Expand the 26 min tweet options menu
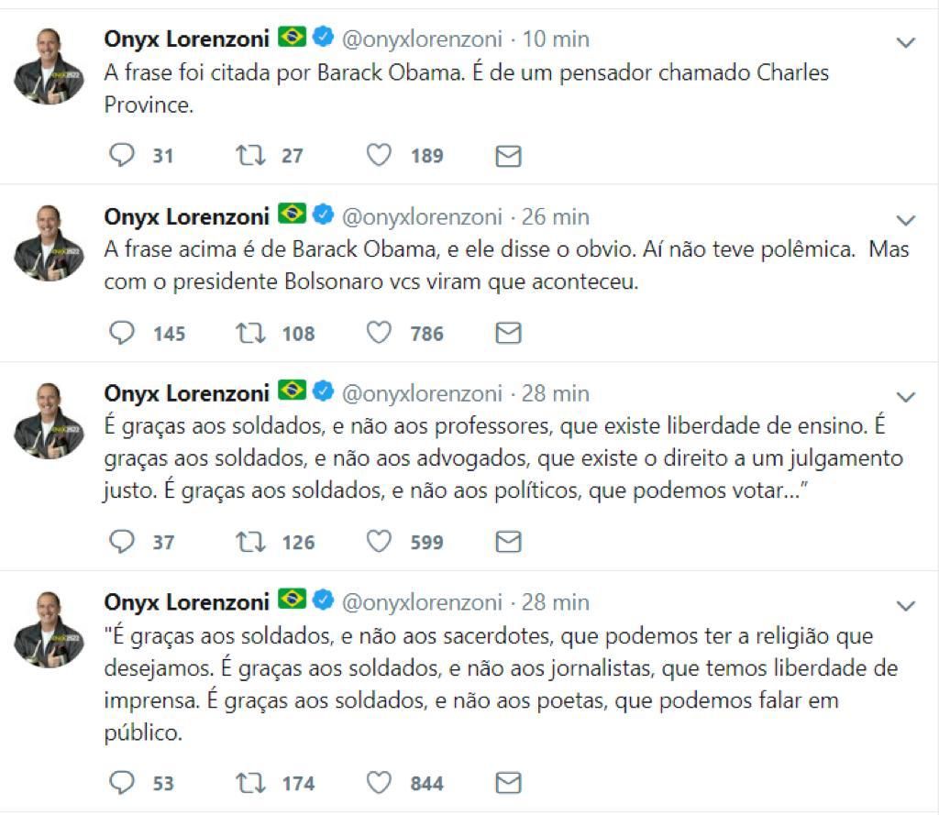This screenshot has width=939, height=815. 905,220
